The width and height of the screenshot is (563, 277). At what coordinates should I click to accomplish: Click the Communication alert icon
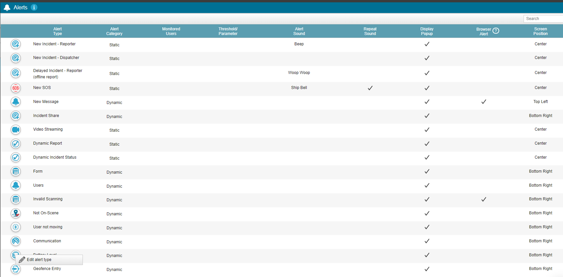(x=16, y=241)
